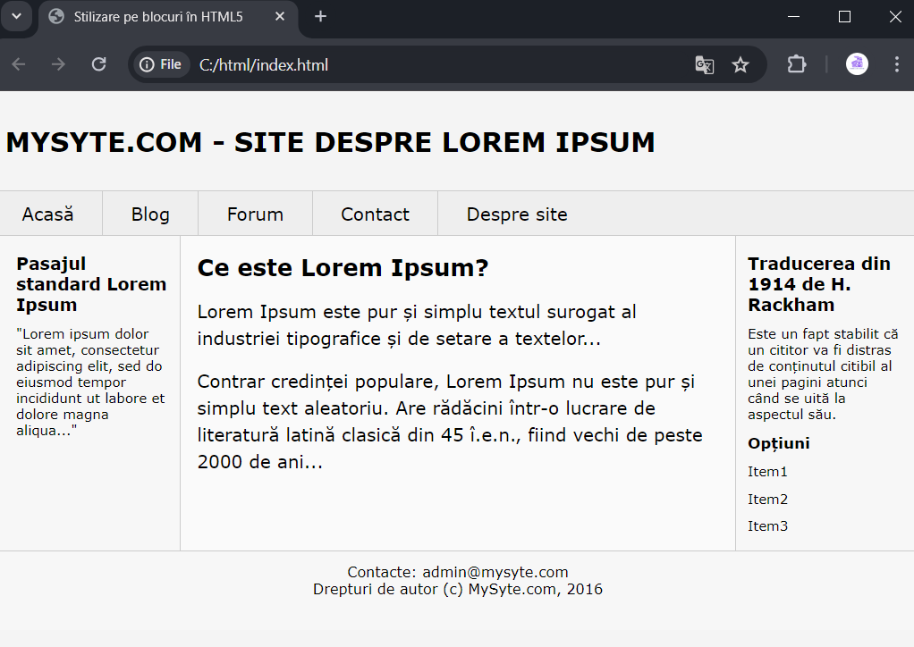
Task: Click the address bar URL field
Action: 443,64
